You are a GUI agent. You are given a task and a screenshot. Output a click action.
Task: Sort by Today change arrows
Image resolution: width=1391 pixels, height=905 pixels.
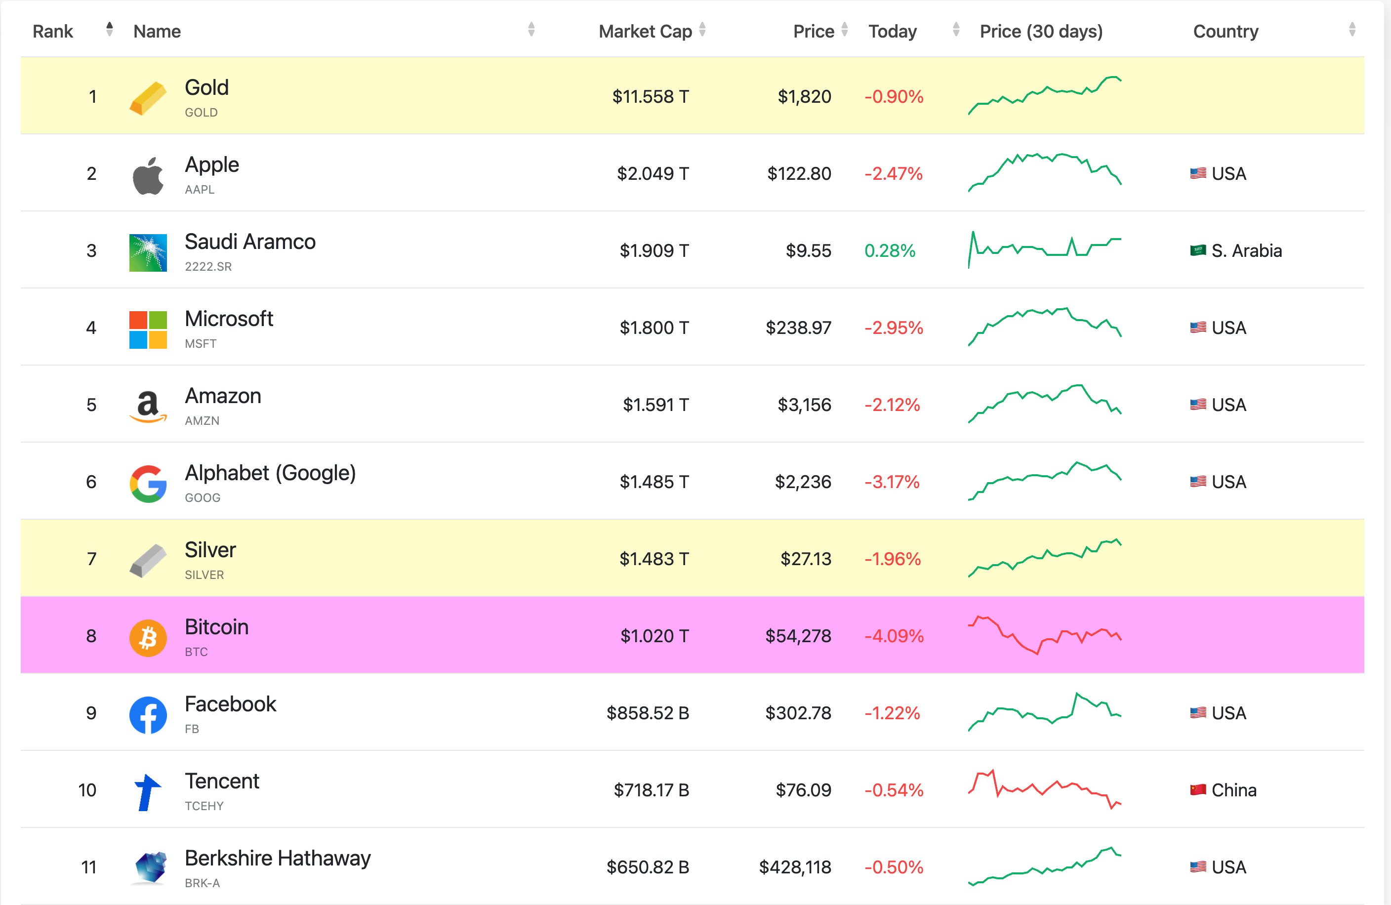(x=956, y=29)
